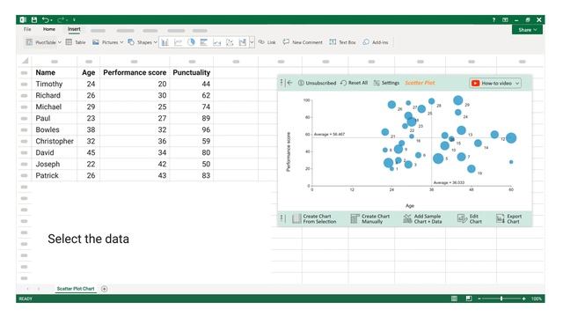Insert a column chart icon

(165, 42)
